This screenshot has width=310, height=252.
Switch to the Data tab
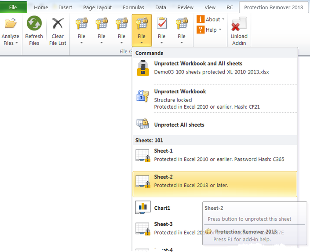click(160, 7)
